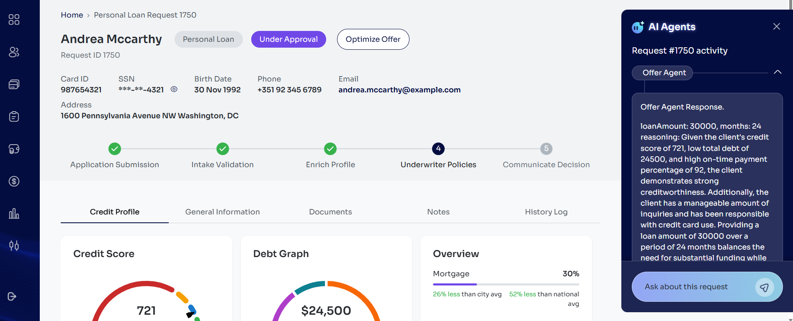The height and width of the screenshot is (321, 793).
Task: Open the bar chart analytics icon in sidebar
Action: click(x=14, y=214)
